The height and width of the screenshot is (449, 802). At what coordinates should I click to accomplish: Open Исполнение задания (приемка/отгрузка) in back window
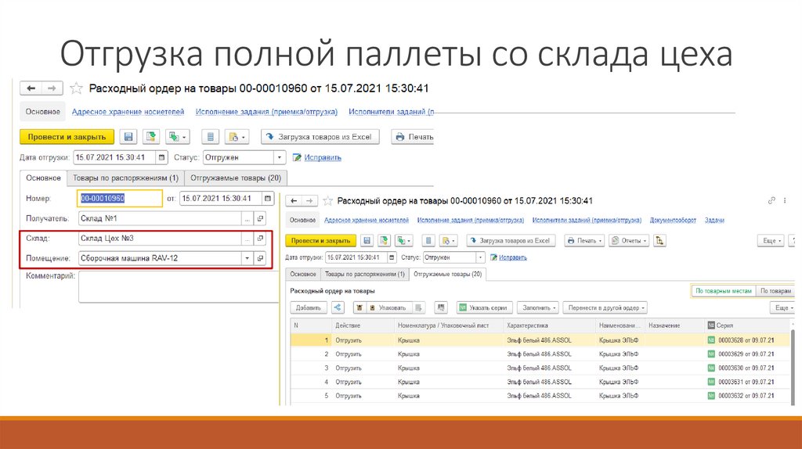266,111
